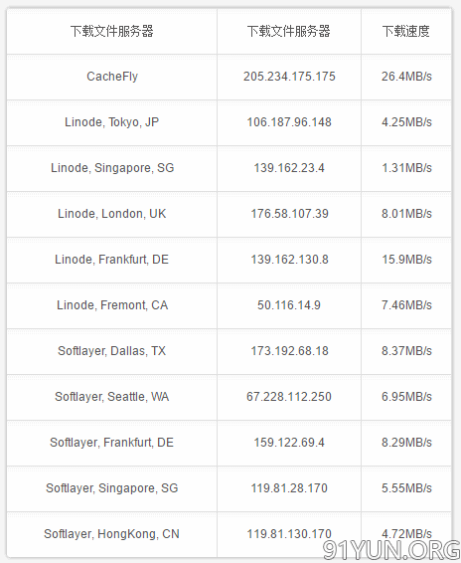This screenshot has width=461, height=563.
Task: Click the CacheFly server name cell
Action: tap(112, 77)
